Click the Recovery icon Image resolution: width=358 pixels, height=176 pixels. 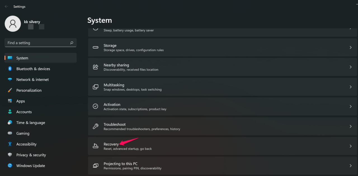tap(95, 146)
